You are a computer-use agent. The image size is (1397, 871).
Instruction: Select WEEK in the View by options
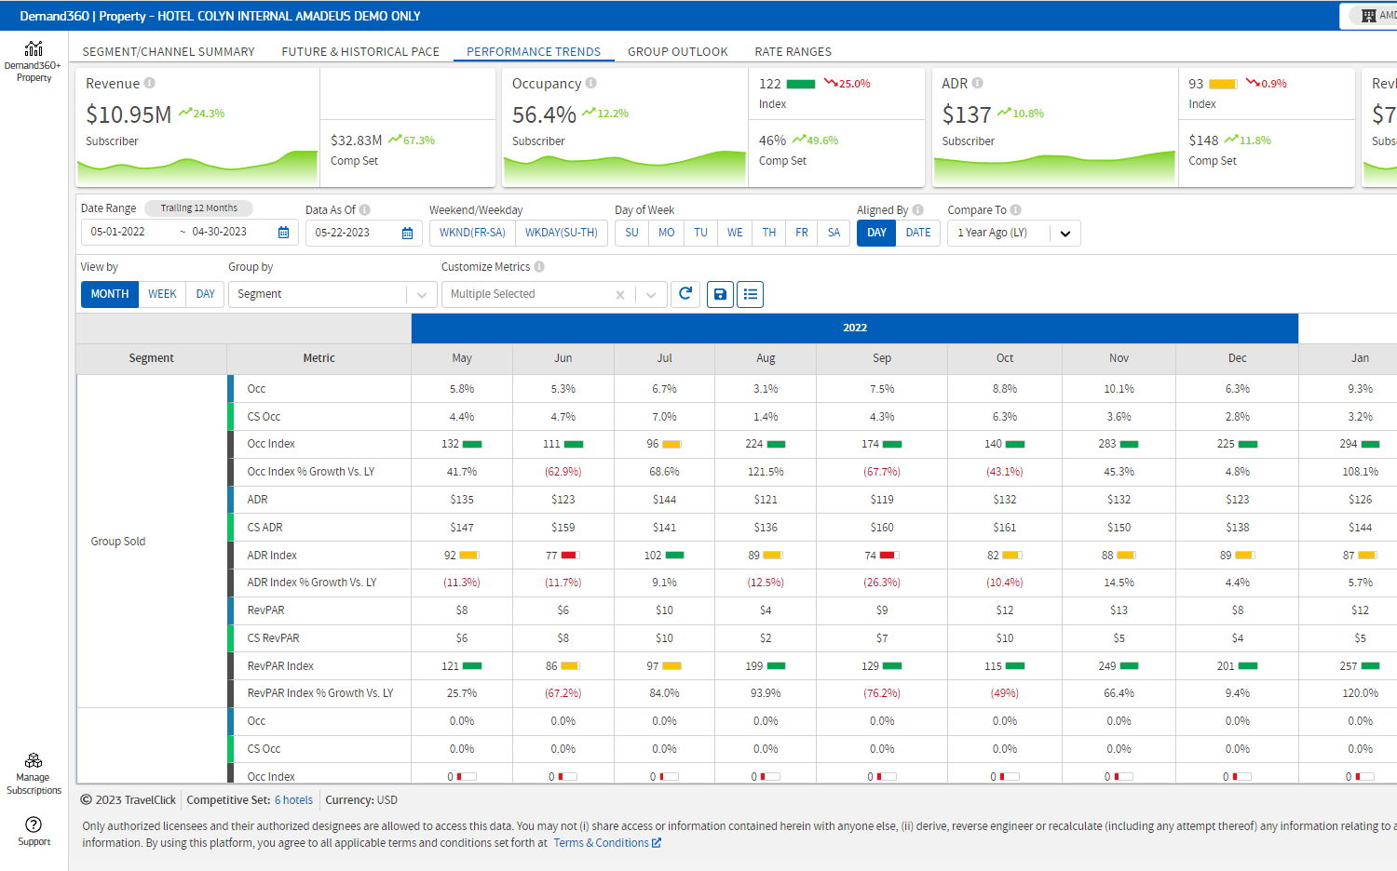click(162, 294)
